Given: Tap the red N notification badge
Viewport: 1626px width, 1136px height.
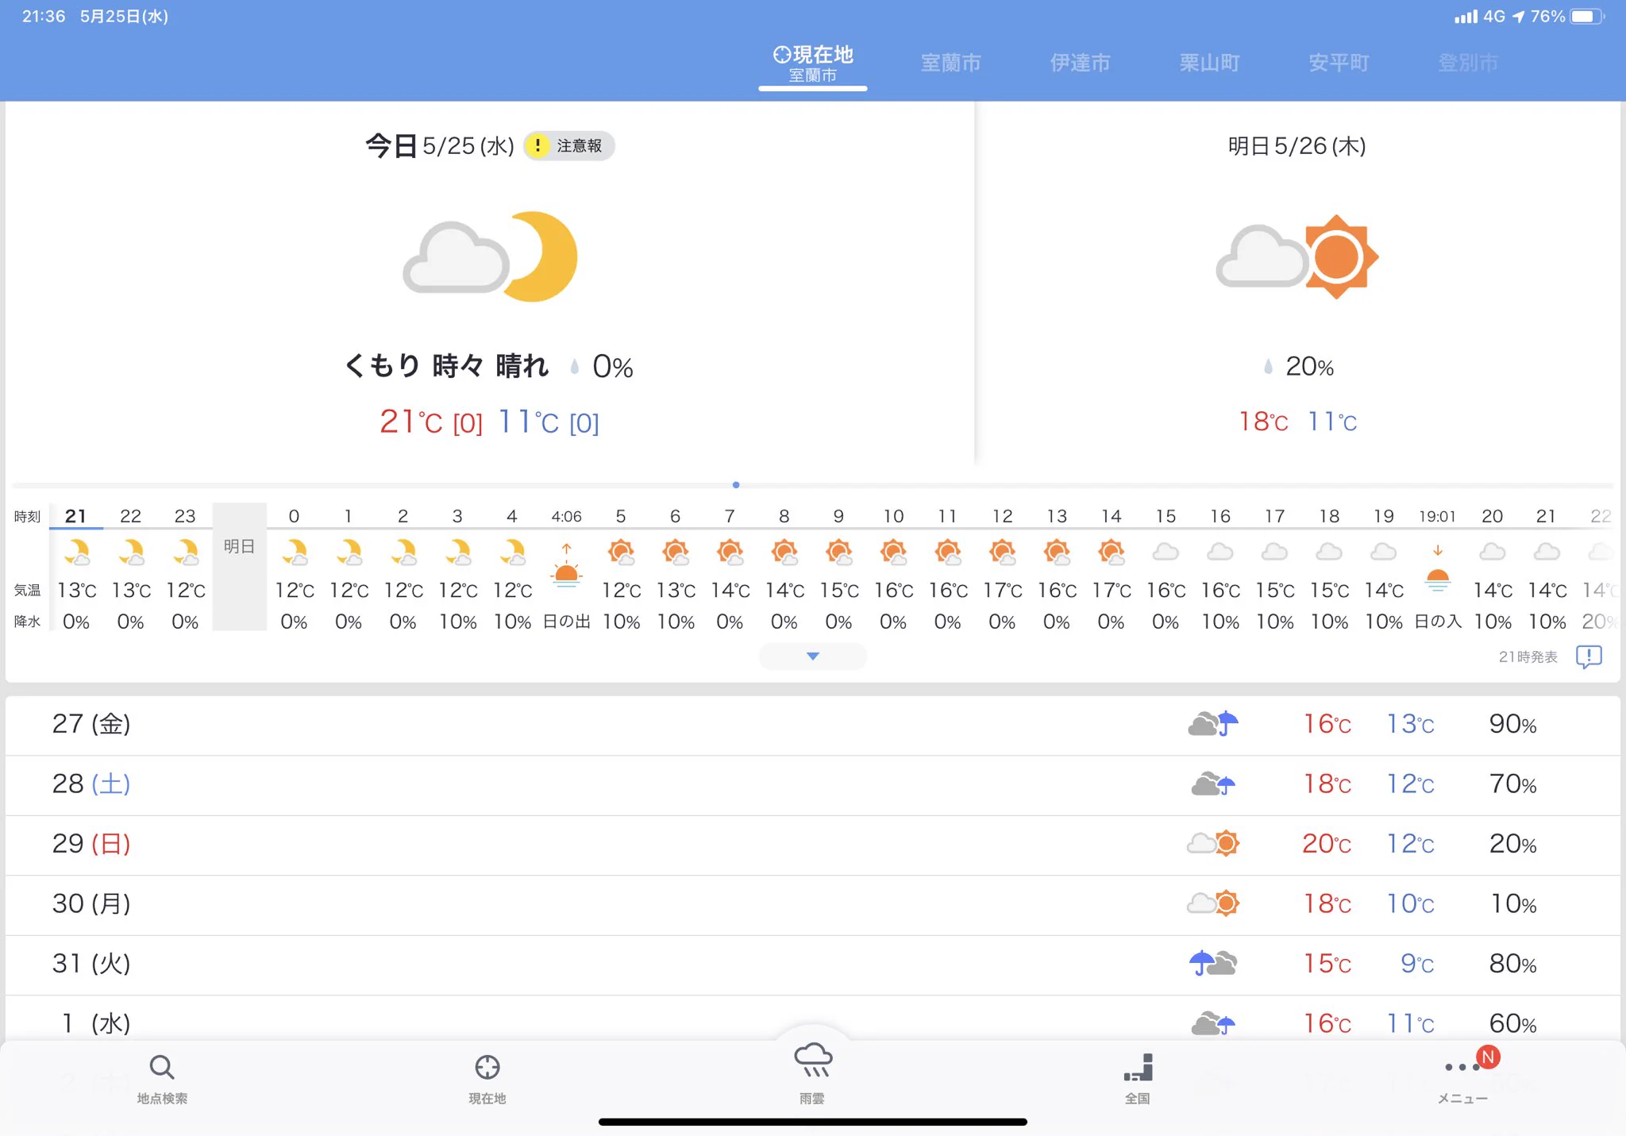Looking at the screenshot, I should click(x=1488, y=1057).
